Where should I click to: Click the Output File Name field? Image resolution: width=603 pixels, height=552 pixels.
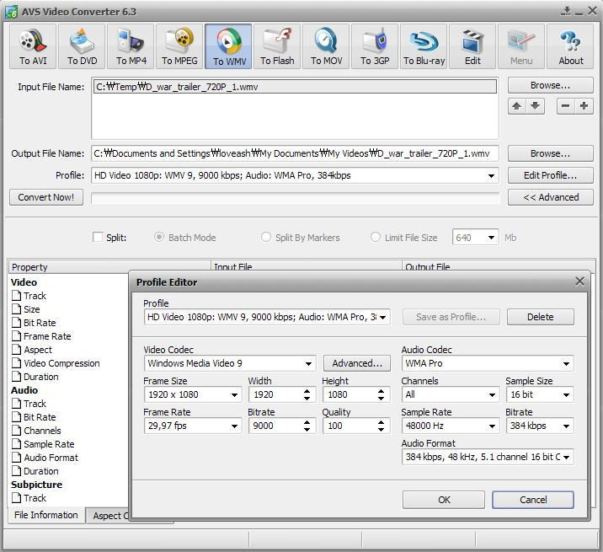pos(295,153)
